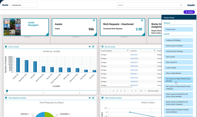Select Save Layout As in Action Panel

click(x=178, y=62)
